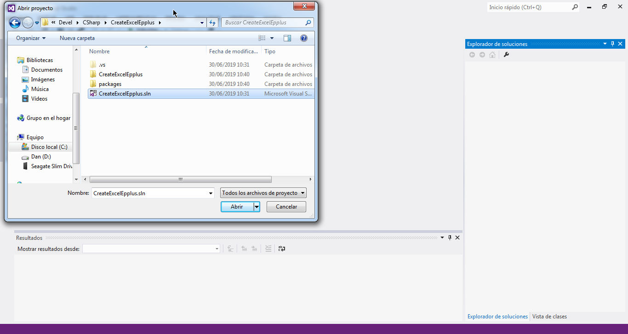Toggle word wrap icon in Resultados toolbar
The image size is (628, 334).
(x=282, y=249)
